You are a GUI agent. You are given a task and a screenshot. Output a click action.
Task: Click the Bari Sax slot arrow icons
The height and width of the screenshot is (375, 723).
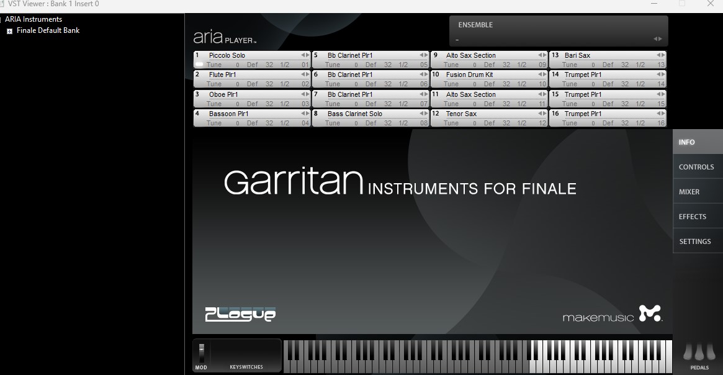(x=660, y=55)
